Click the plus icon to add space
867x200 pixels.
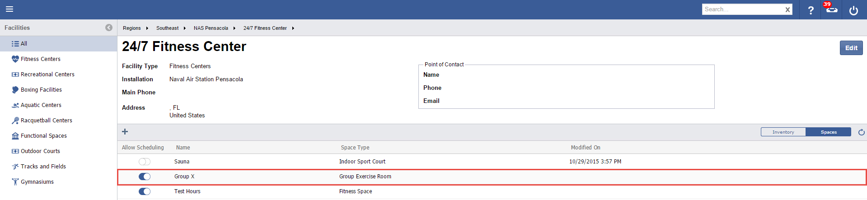pyautogui.click(x=125, y=132)
